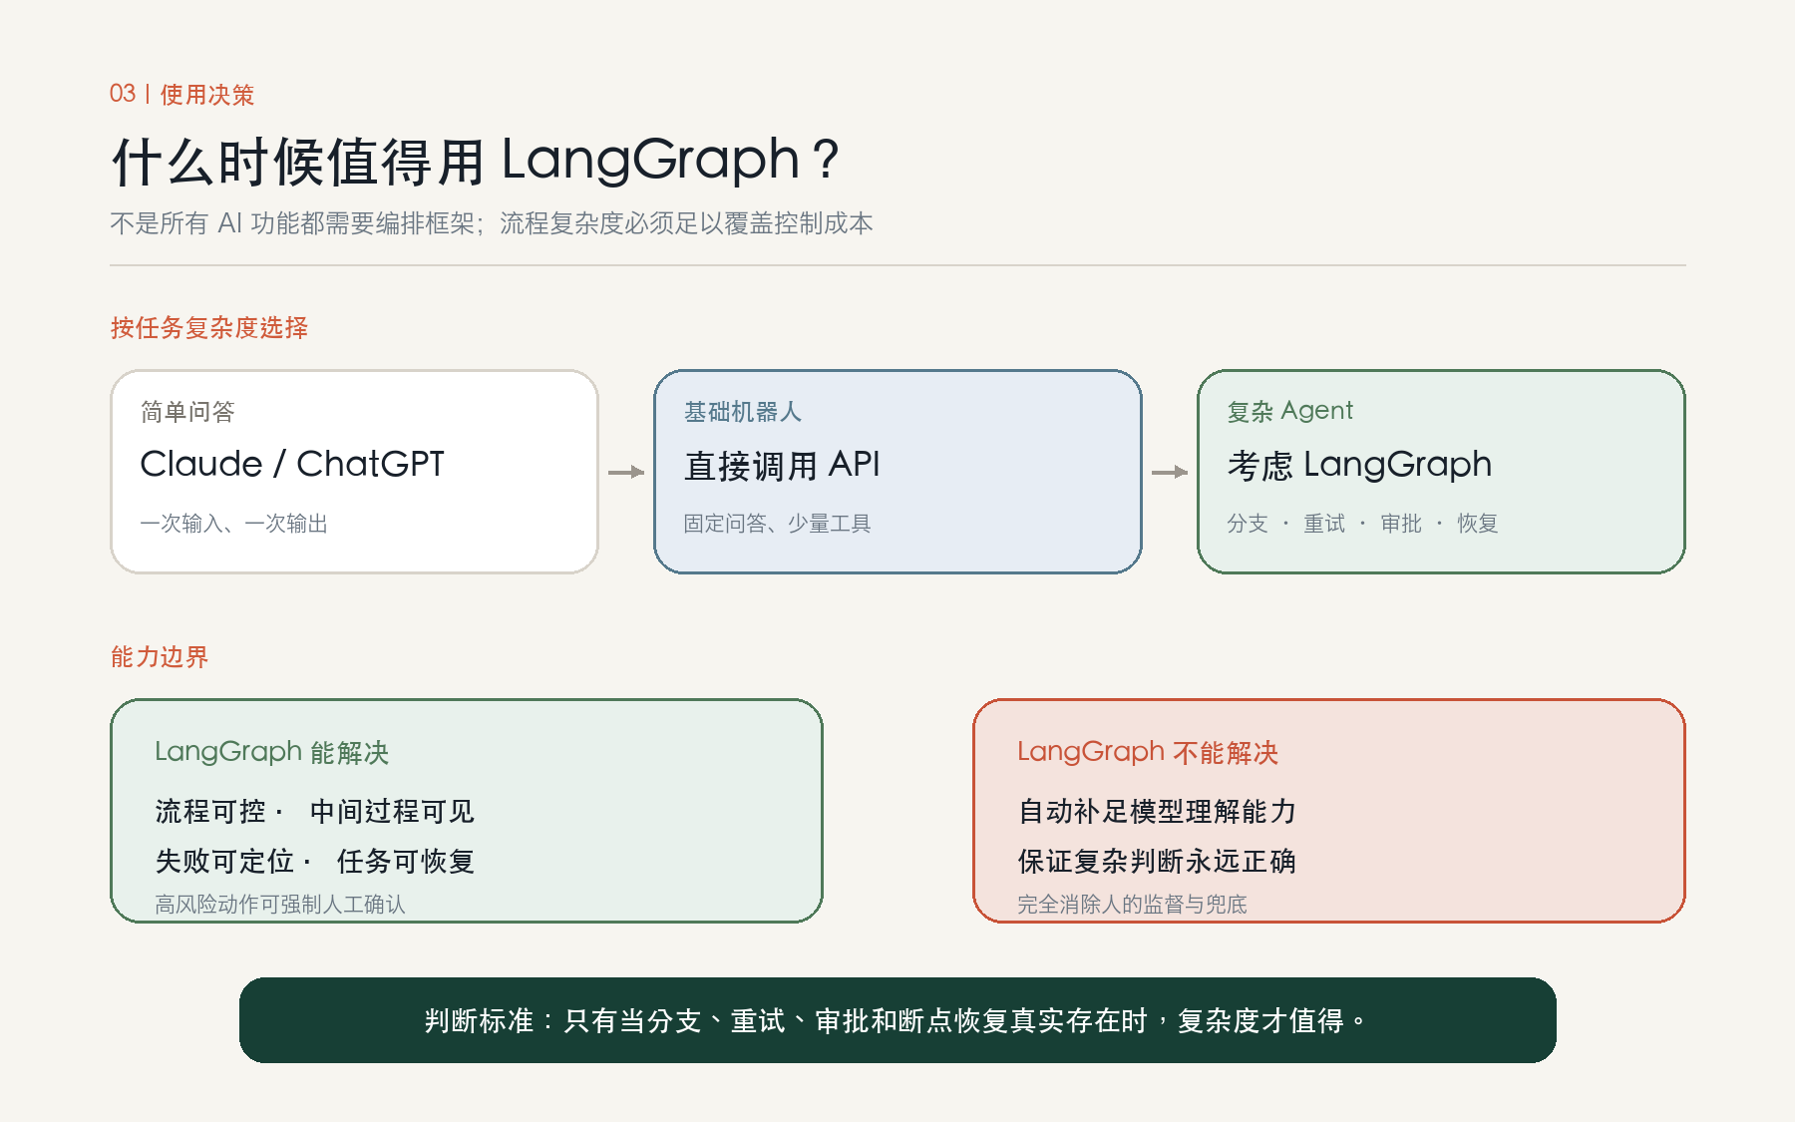
Task: Click the note "高风险动作可强制人工确认"
Action: click(280, 905)
